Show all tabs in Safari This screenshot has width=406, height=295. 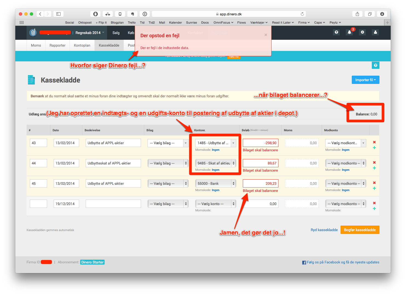click(370, 14)
